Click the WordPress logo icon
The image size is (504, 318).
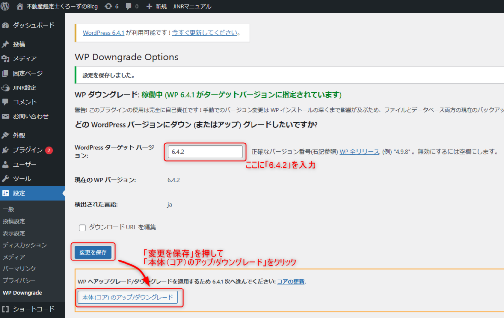[x=5, y=6]
